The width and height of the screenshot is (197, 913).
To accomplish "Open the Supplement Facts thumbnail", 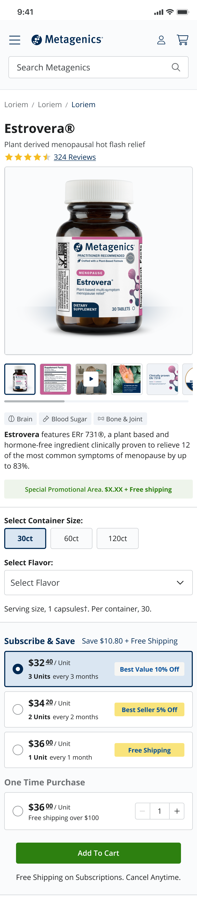I will [56, 379].
